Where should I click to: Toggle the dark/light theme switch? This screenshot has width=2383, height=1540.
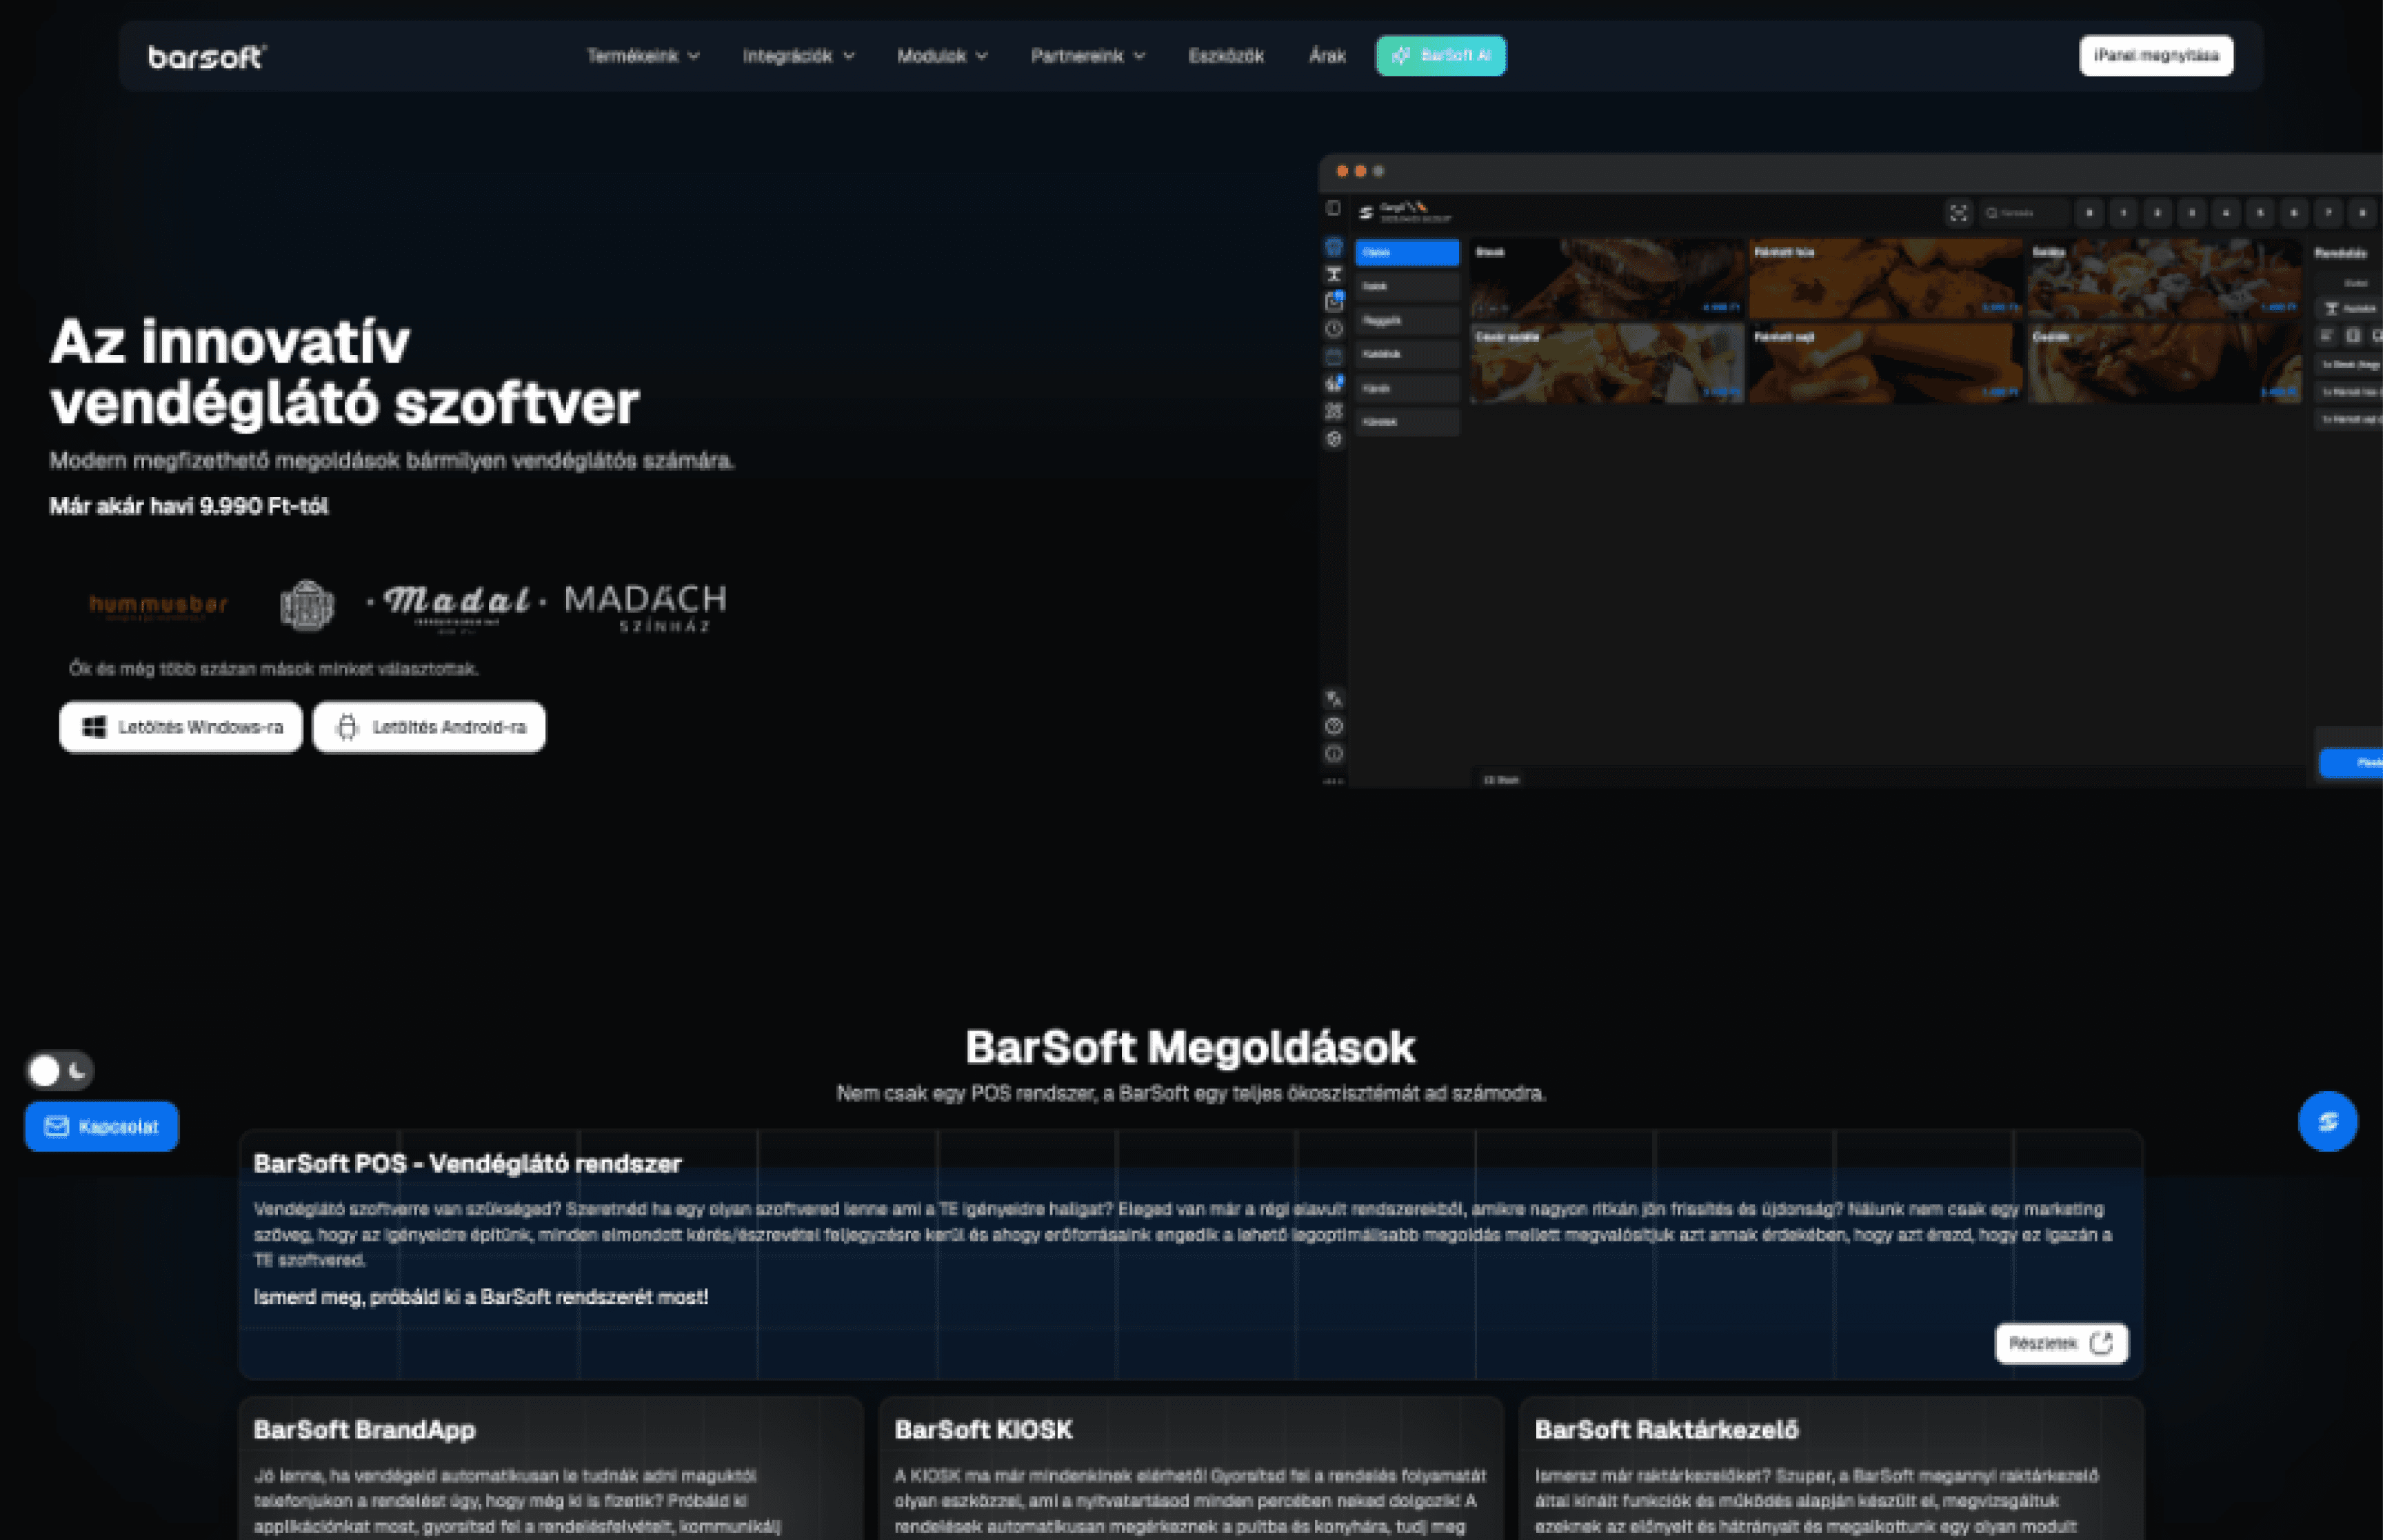[x=59, y=1071]
